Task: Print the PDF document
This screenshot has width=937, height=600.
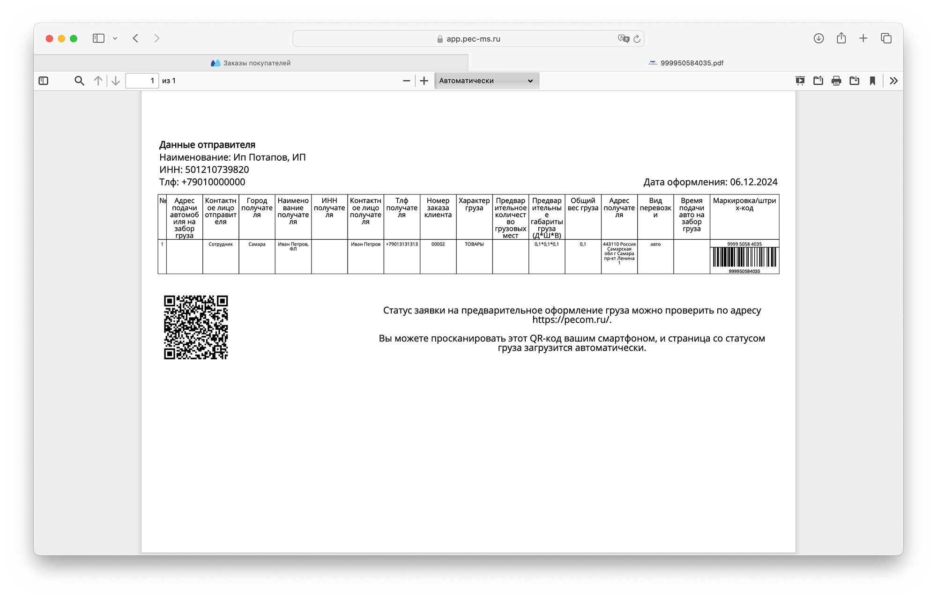Action: 836,81
